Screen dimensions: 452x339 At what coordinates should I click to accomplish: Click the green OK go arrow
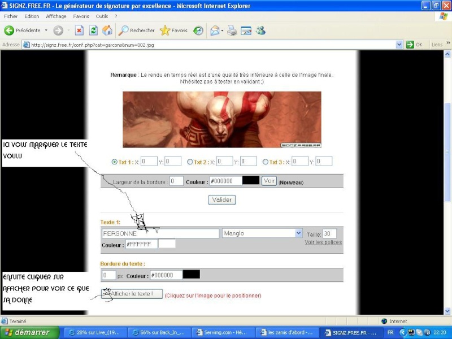410,45
